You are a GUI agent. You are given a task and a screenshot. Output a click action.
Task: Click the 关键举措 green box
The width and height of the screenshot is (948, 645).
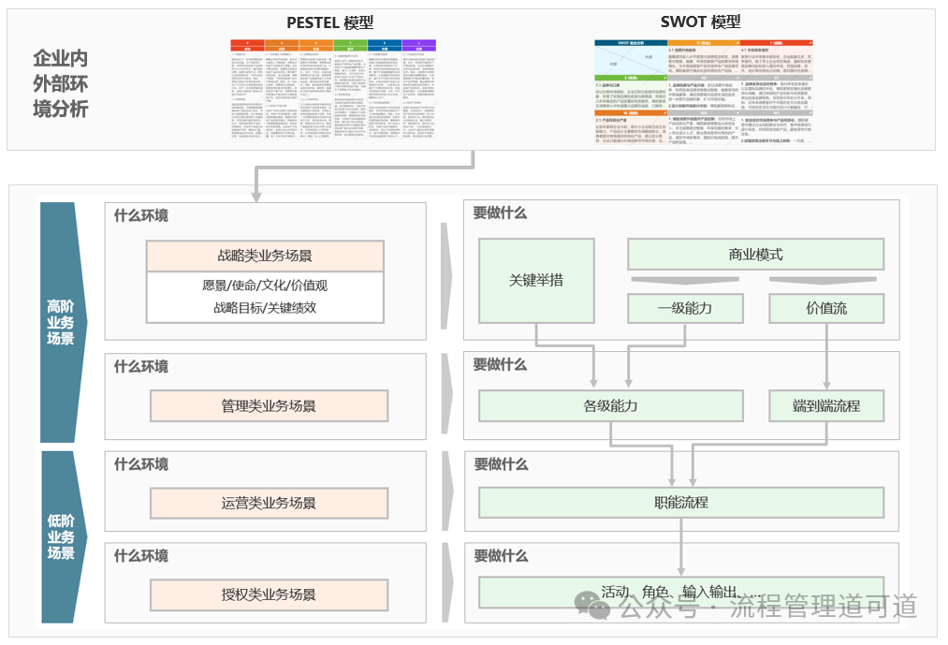(536, 280)
